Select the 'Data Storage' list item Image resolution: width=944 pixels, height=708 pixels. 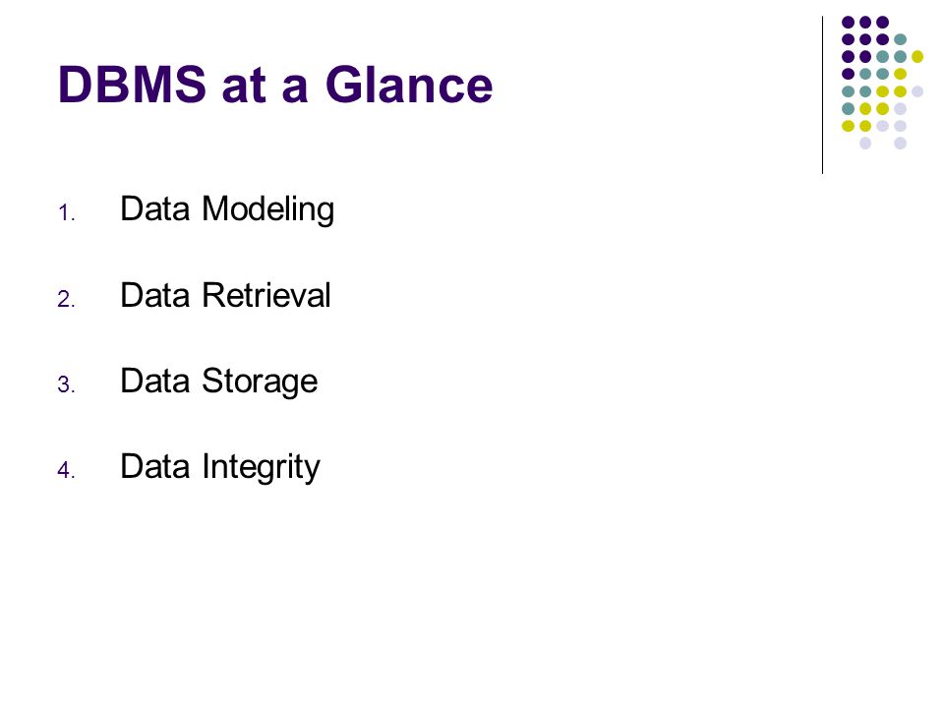point(219,382)
